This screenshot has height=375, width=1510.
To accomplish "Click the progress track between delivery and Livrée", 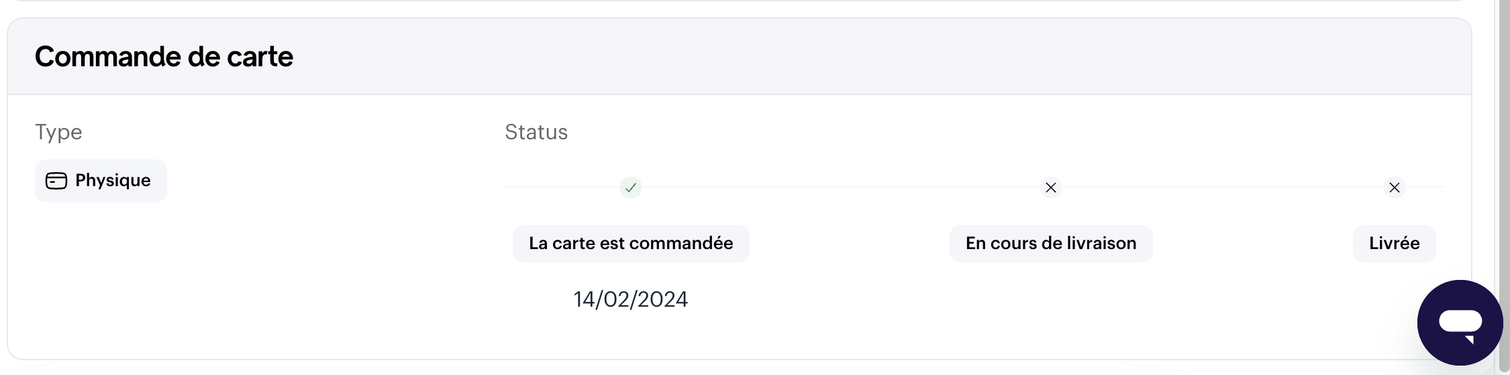I will [x=1223, y=187].
